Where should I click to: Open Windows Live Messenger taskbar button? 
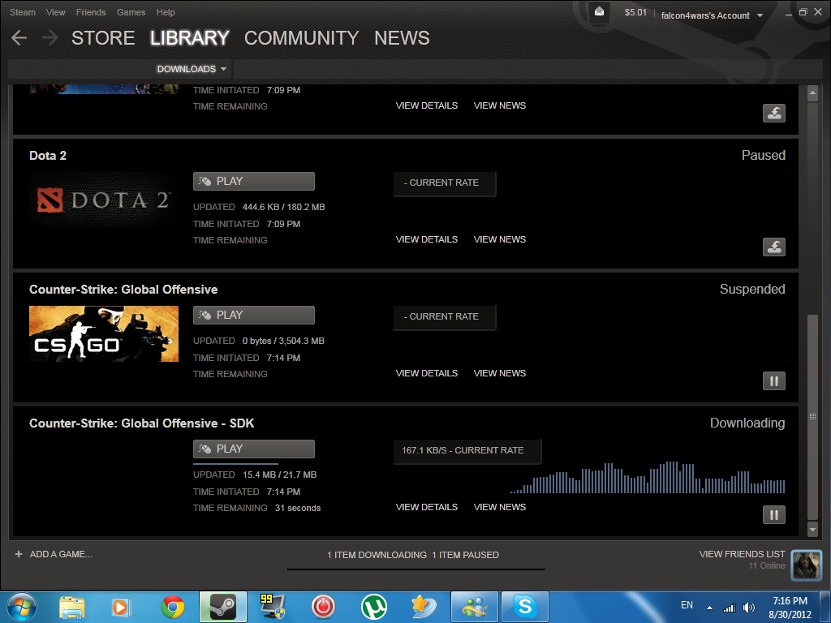click(474, 607)
